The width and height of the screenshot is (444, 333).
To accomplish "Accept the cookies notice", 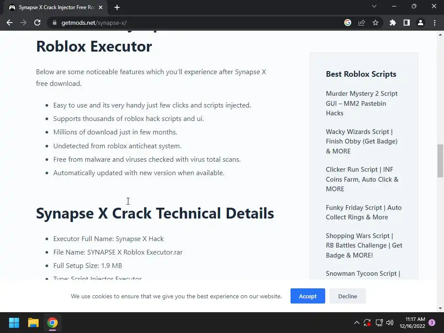I will pyautogui.click(x=307, y=296).
